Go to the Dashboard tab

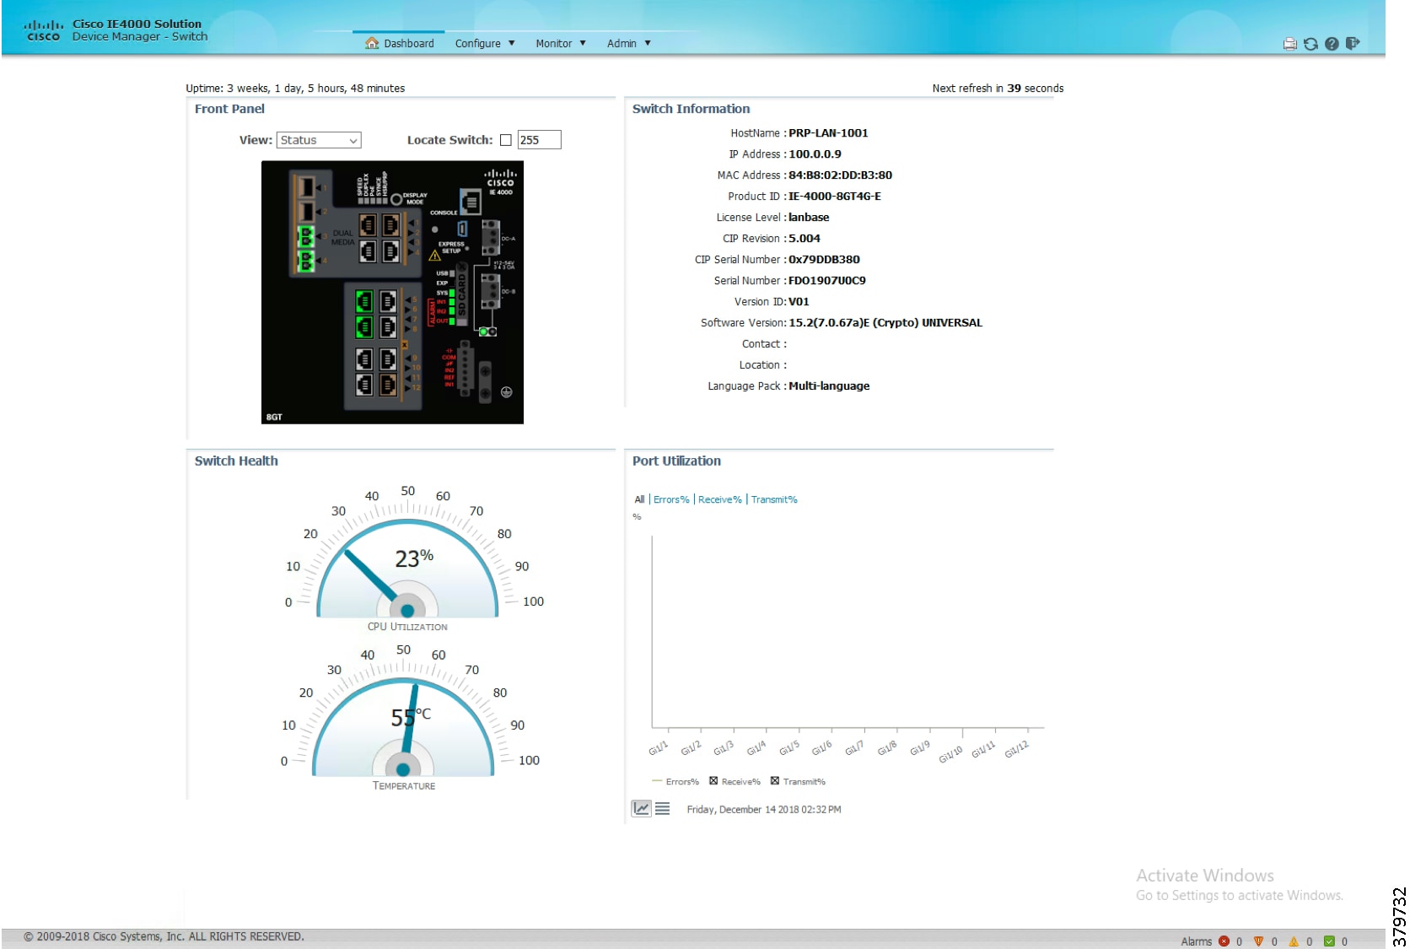coord(400,43)
